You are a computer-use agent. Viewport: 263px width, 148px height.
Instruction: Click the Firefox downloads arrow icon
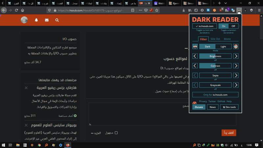click(x=183, y=10)
